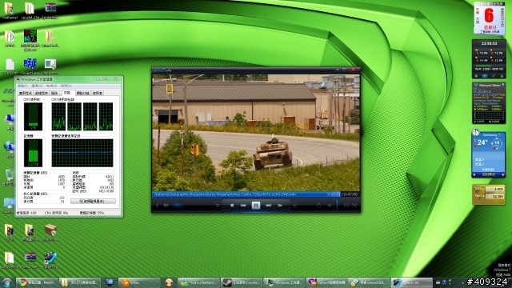Image resolution: width=512 pixels, height=288 pixels.
Task: Open 檢視 menu in Task Manager
Action: click(x=51, y=86)
